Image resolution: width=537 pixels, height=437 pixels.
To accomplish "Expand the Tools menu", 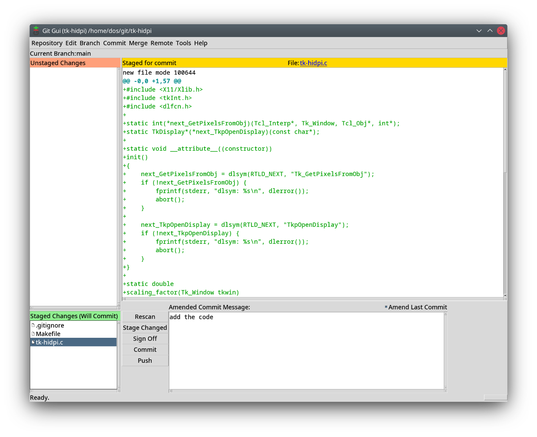I will tap(183, 43).
